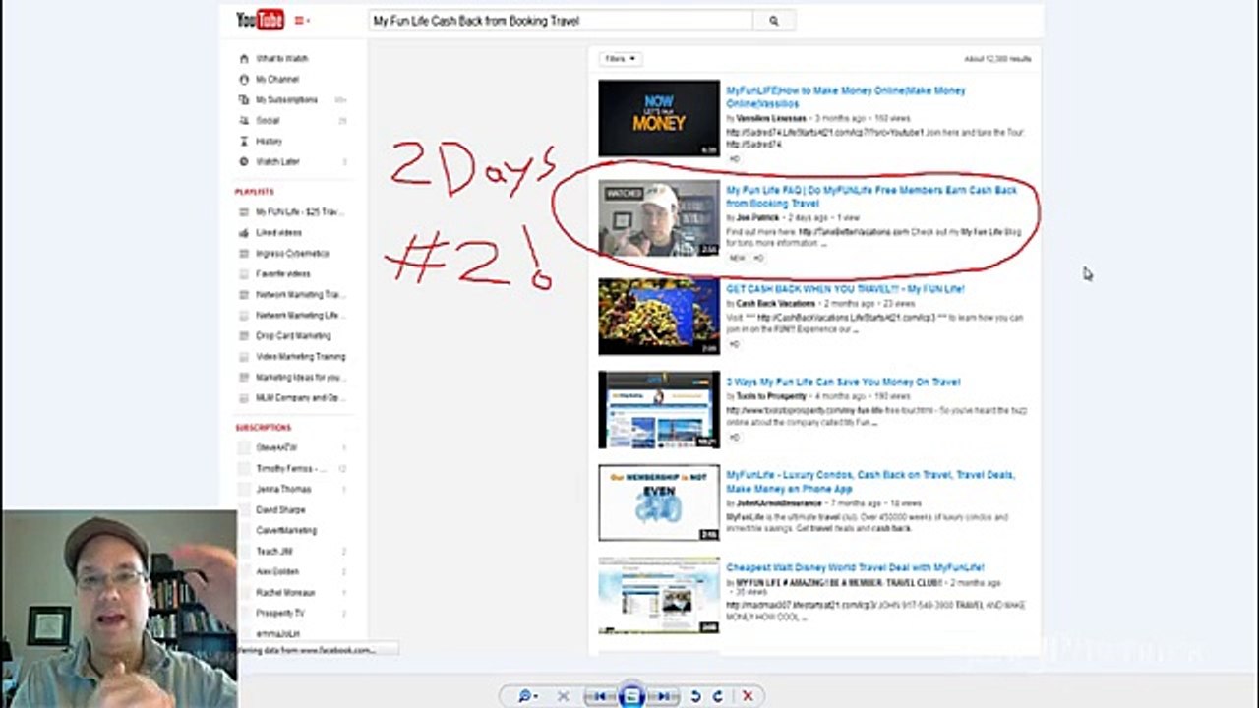Image resolution: width=1259 pixels, height=708 pixels.
Task: Click the My Subscriptions icon
Action: click(244, 100)
